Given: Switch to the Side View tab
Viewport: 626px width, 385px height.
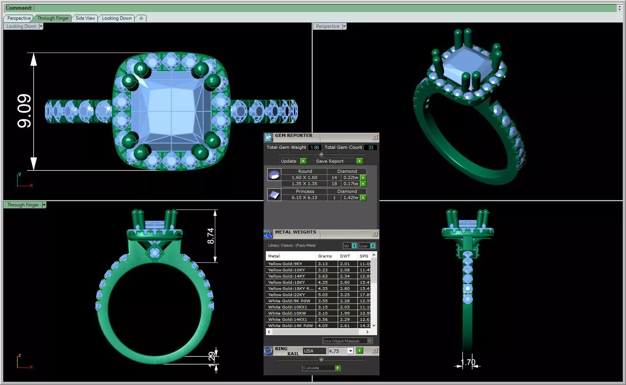Looking at the screenshot, I should click(85, 18).
